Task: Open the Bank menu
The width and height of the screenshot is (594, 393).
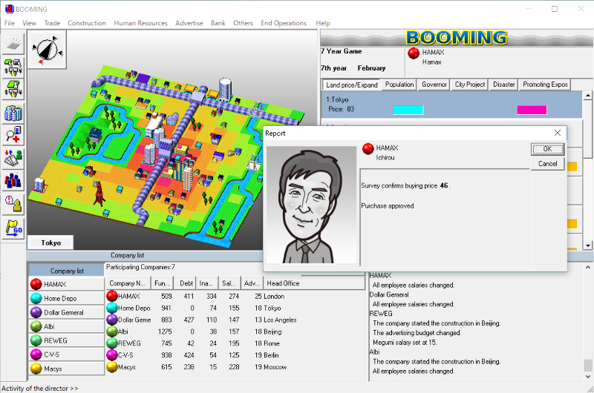Action: [218, 23]
